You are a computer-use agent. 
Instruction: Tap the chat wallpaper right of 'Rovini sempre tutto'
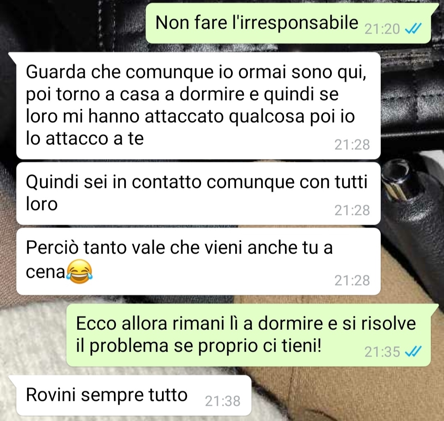pos(345,396)
